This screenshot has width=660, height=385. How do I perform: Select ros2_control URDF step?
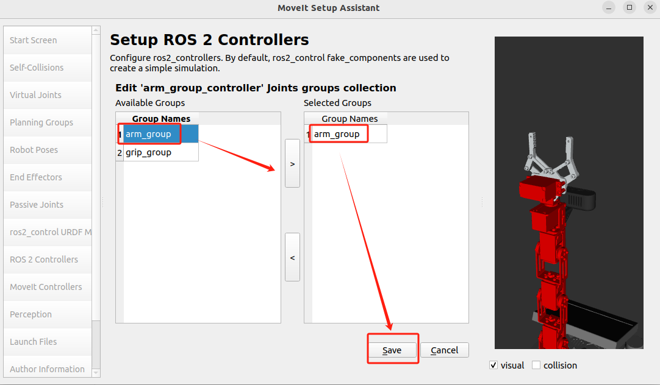(x=48, y=232)
